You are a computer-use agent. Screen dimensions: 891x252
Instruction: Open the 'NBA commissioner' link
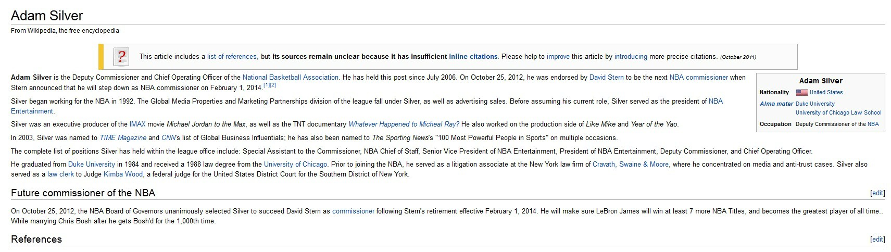(x=699, y=78)
